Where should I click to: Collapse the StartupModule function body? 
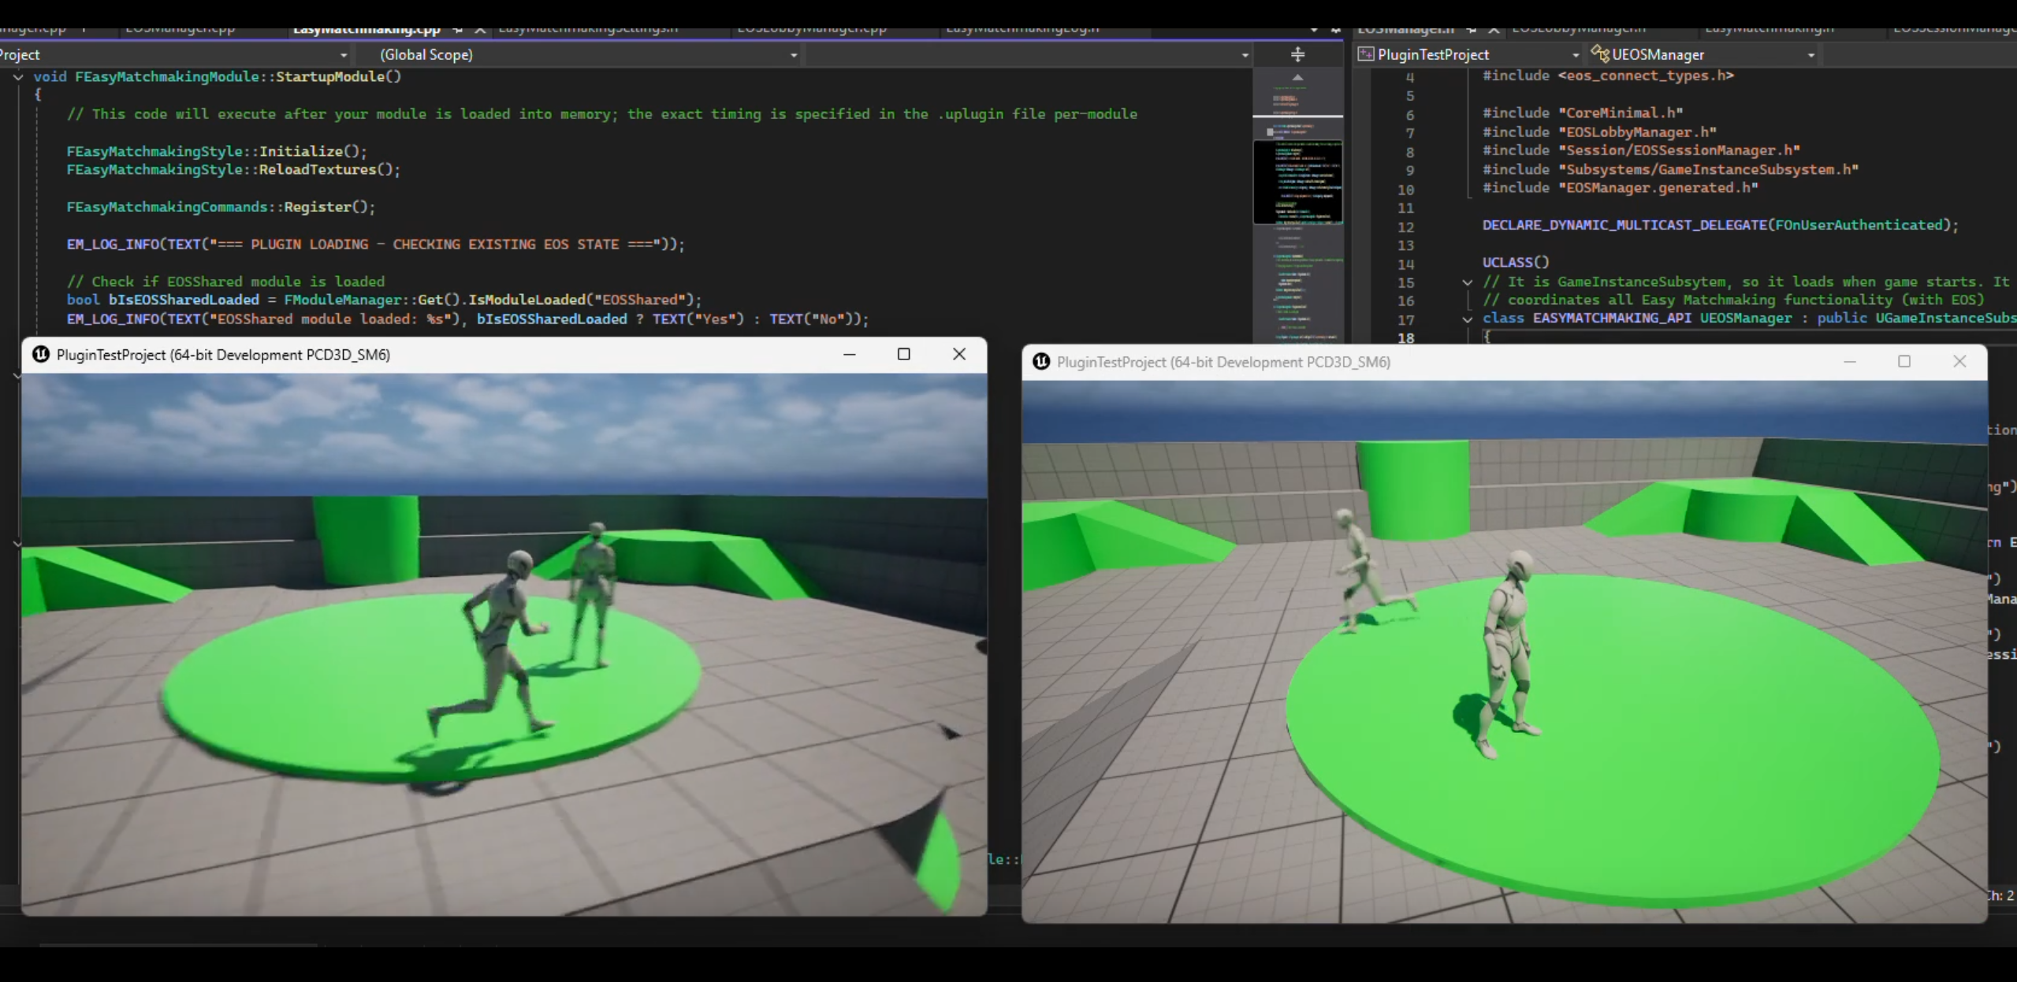click(x=17, y=76)
